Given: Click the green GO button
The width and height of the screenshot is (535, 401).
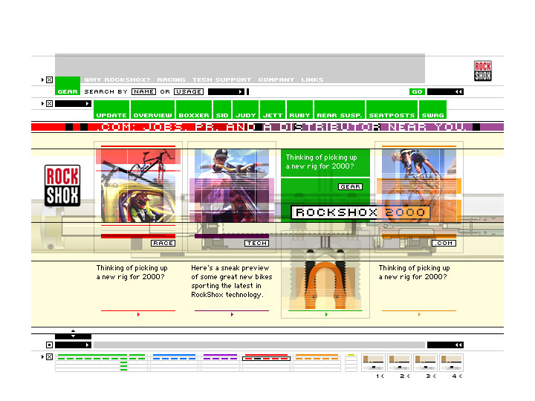Looking at the screenshot, I should (x=417, y=92).
